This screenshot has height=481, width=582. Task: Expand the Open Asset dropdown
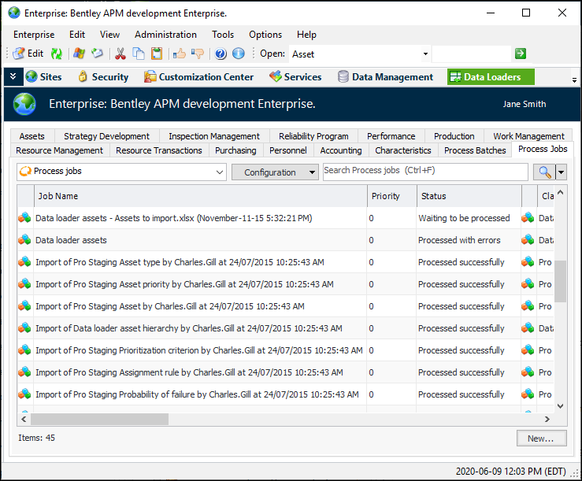425,54
